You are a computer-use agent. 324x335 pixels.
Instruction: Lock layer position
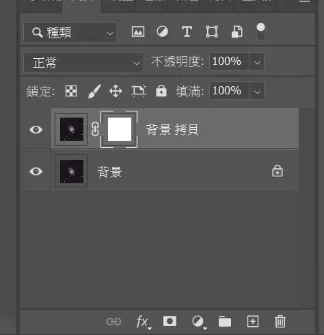click(116, 91)
